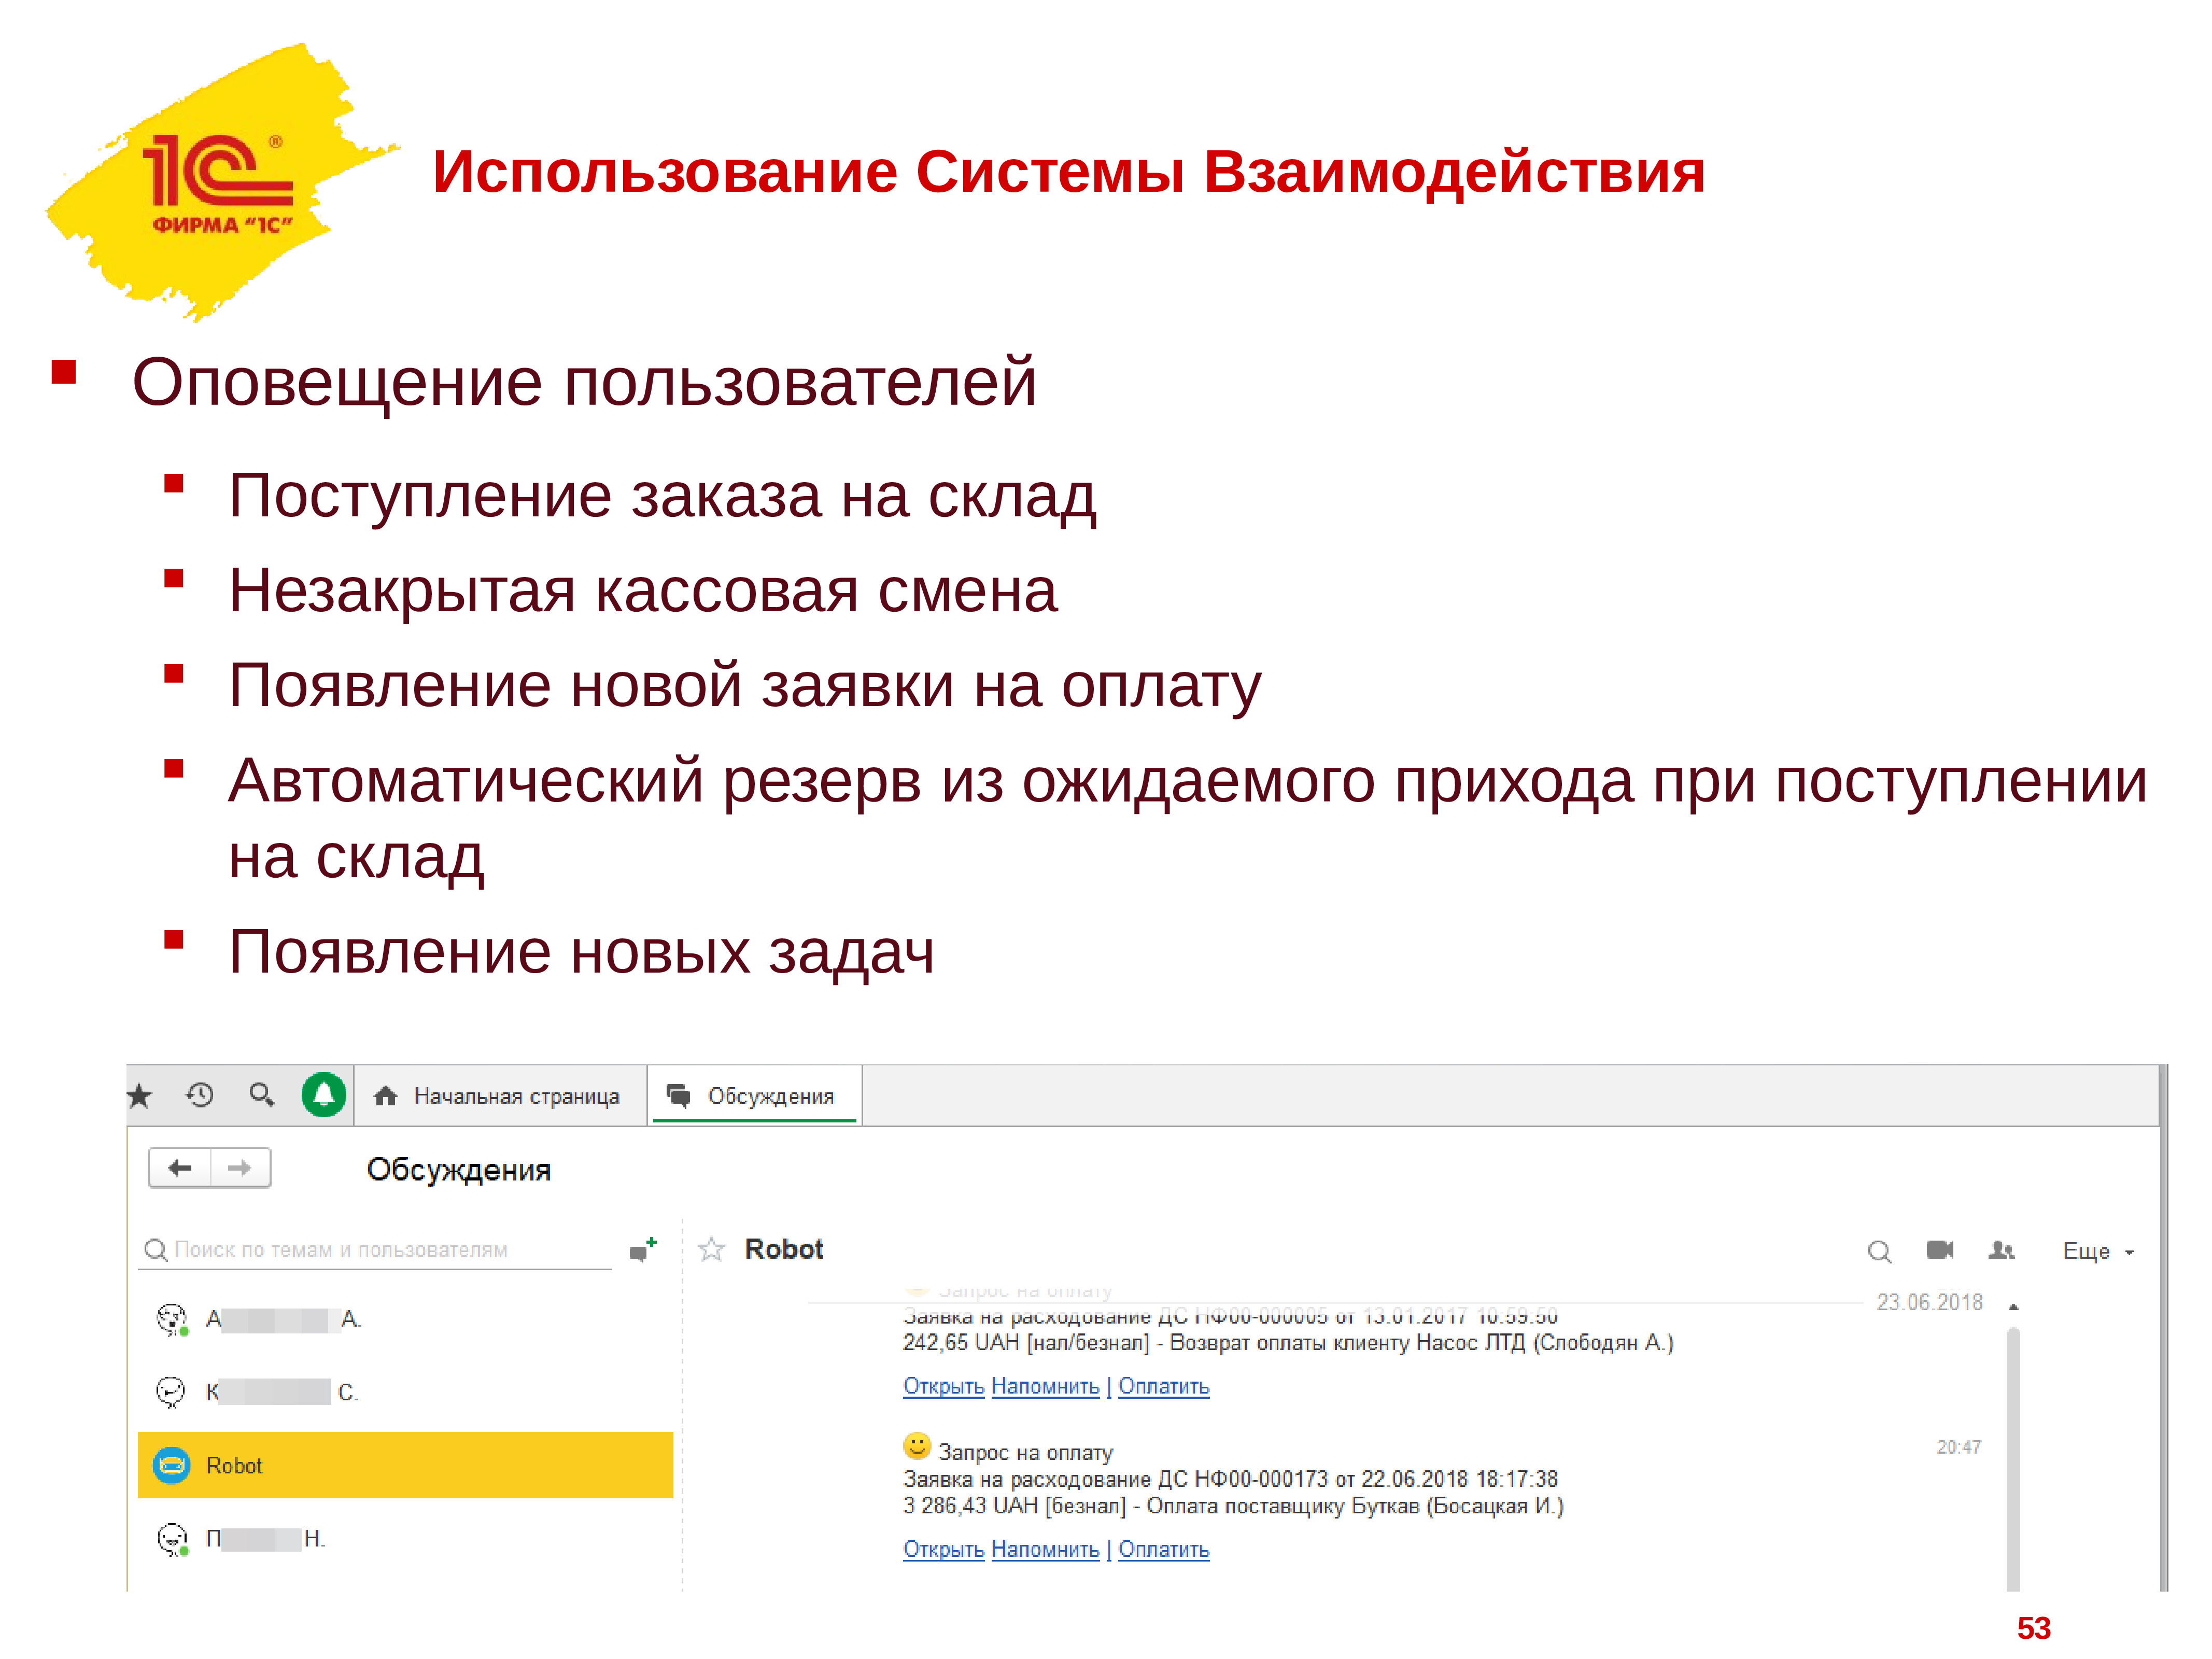2212x1659 pixels.
Task: Focus the Поиск по темам и пользователям field
Action: tap(375, 1250)
